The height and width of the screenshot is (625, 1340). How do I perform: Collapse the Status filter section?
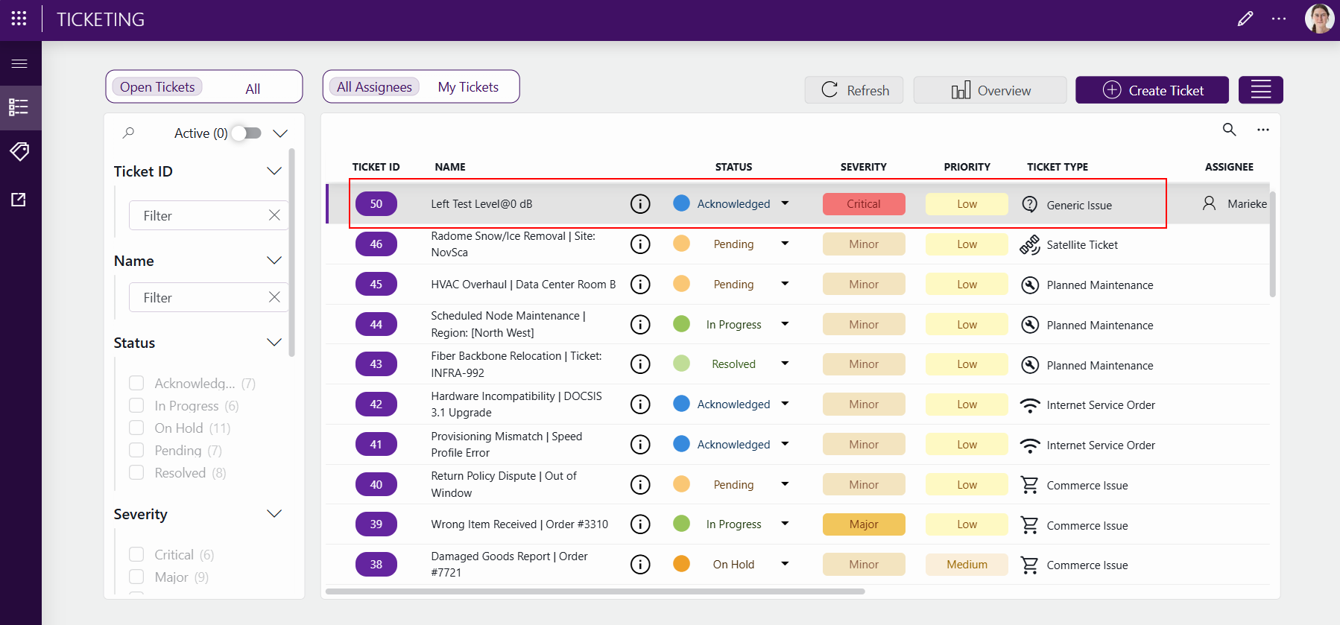coord(274,343)
